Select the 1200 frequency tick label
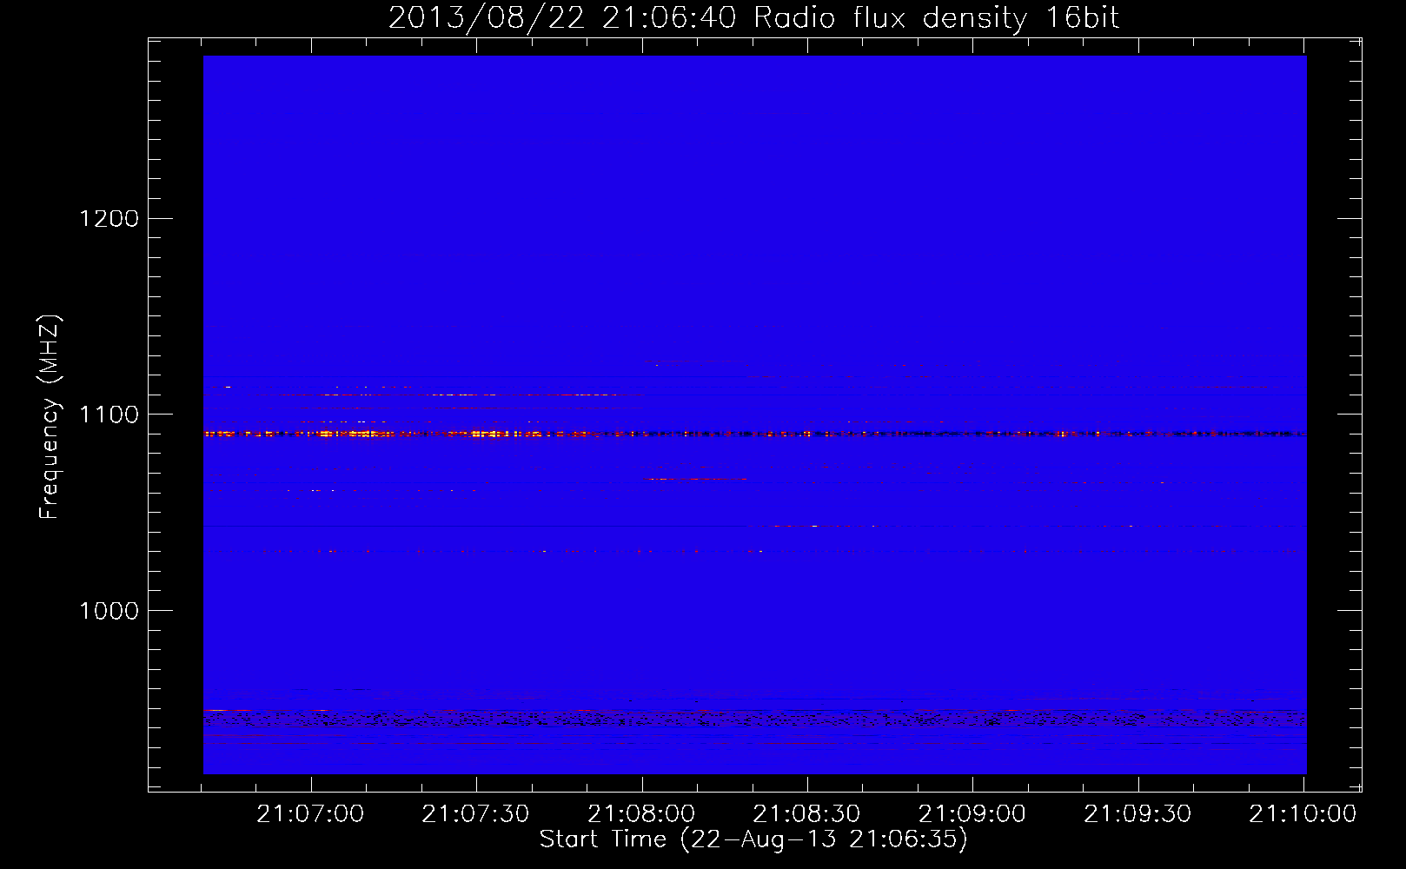Screen dimensions: 1406x869 click(109, 218)
